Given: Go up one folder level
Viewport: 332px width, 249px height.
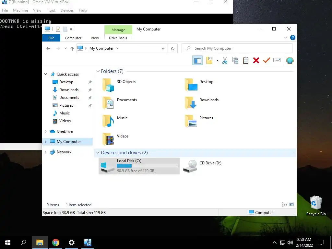Looking at the screenshot, I should click(x=72, y=49).
